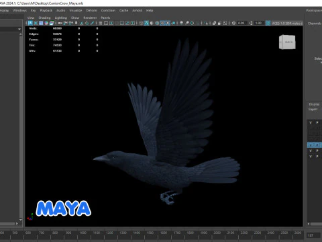322x242 pixels.
Task: Open the Arnold menu
Action: [x=137, y=11]
